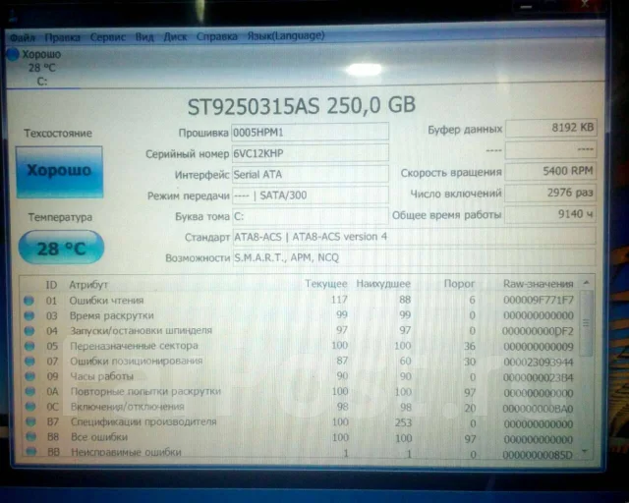The width and height of the screenshot is (629, 503).
Task: Click the large Хорошо health status button
Action: (x=59, y=172)
